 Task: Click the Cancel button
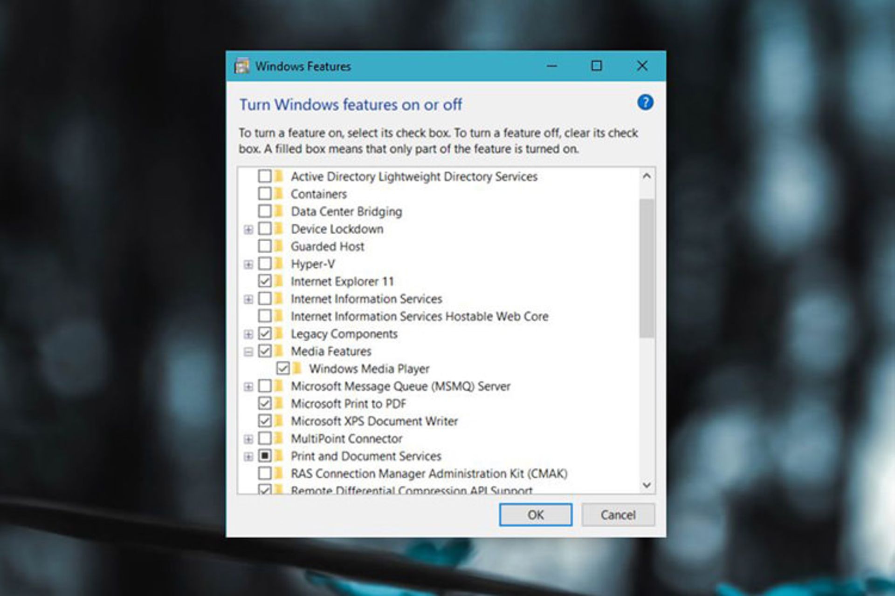[618, 515]
